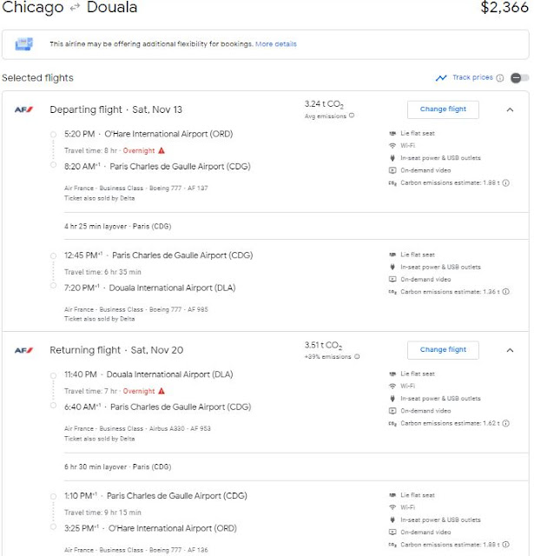Click the Airbus A330 · AF 953 flight details line

[137, 428]
